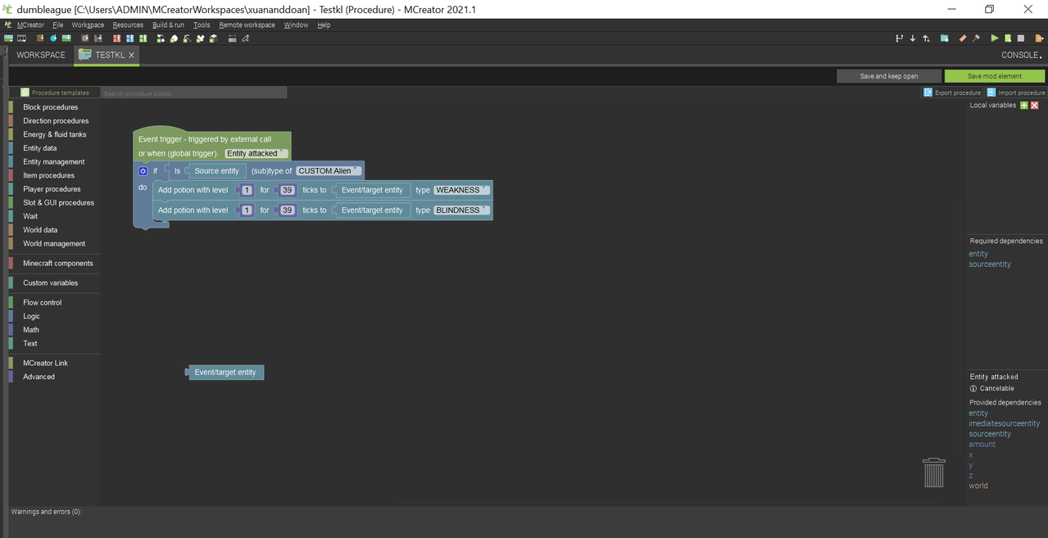Viewport: 1048px width, 538px height.
Task: Open the BLINDNESS potion type dropdown
Action: [462, 210]
